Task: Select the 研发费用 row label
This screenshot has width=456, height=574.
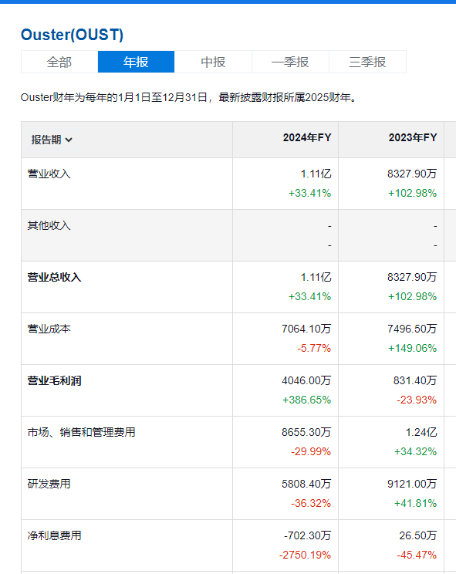Action: coord(49,484)
